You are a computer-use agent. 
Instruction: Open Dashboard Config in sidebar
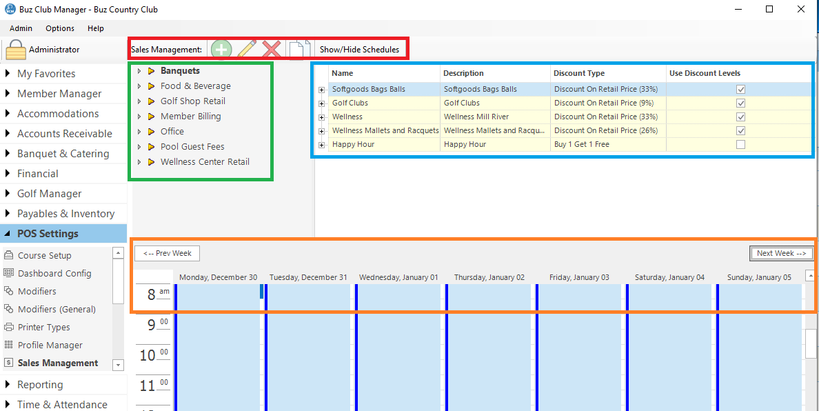point(54,273)
